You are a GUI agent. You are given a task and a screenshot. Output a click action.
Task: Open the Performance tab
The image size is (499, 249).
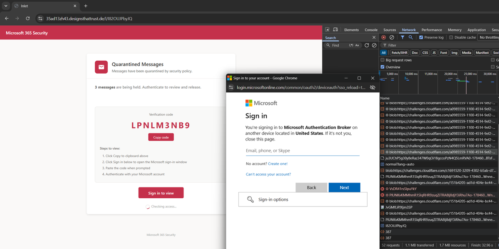432,30
